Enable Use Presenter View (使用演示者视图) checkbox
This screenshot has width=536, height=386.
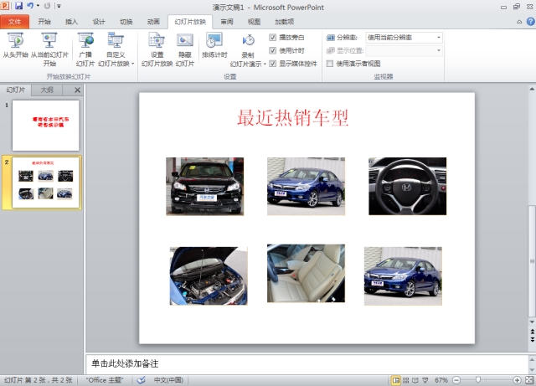330,63
